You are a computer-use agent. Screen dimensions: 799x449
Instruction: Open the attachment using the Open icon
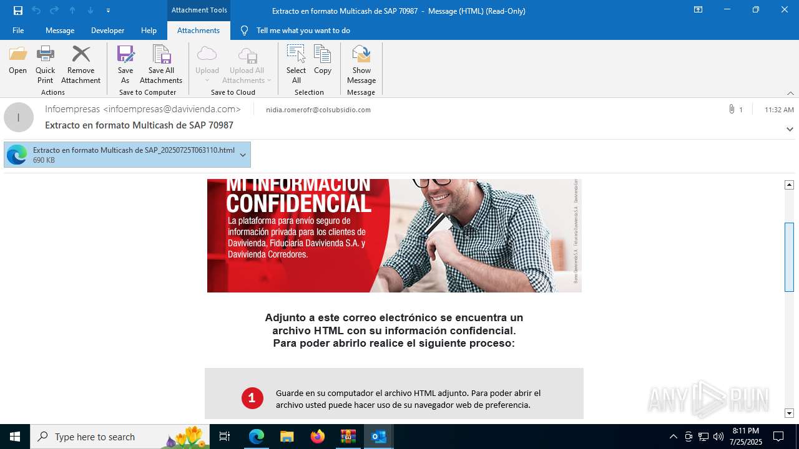point(18,60)
